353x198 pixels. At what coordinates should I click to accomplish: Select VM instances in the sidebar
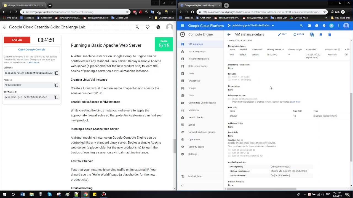coord(200,44)
